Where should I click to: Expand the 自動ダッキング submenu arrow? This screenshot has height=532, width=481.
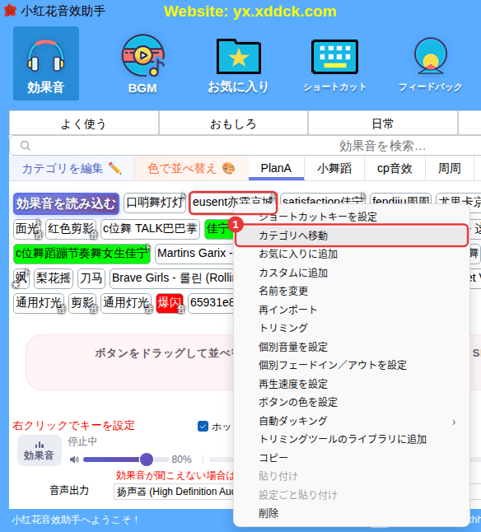[454, 422]
